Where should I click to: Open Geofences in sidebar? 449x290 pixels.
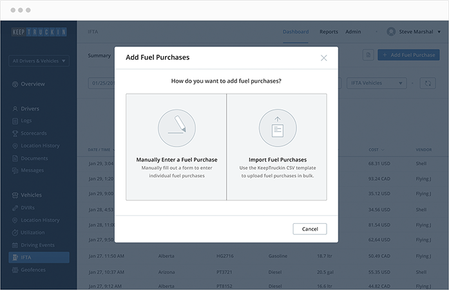[x=28, y=270]
